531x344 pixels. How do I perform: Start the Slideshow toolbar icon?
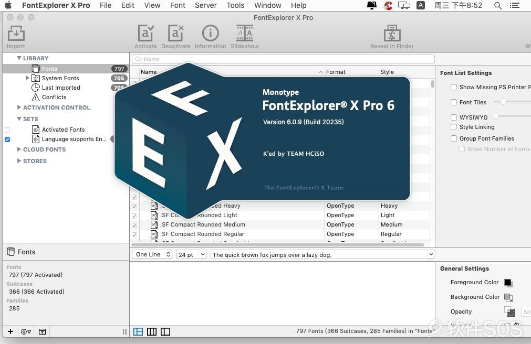pyautogui.click(x=245, y=34)
